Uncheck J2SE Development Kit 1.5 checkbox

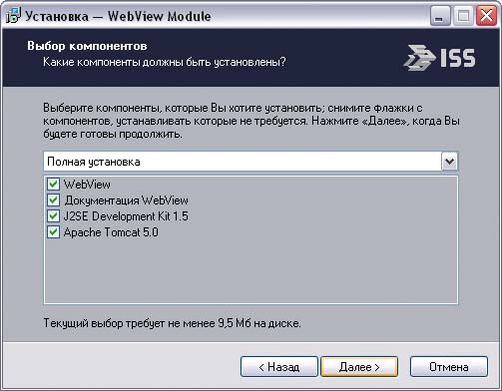click(x=53, y=216)
